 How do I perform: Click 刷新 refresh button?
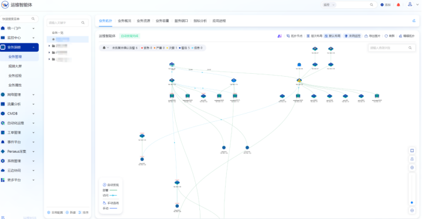coord(389,36)
